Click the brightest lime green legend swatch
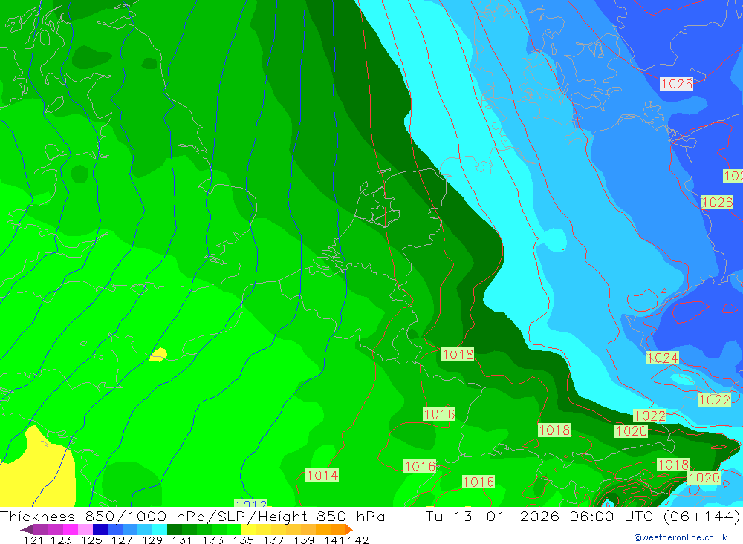The width and height of the screenshot is (743, 544). click(234, 529)
